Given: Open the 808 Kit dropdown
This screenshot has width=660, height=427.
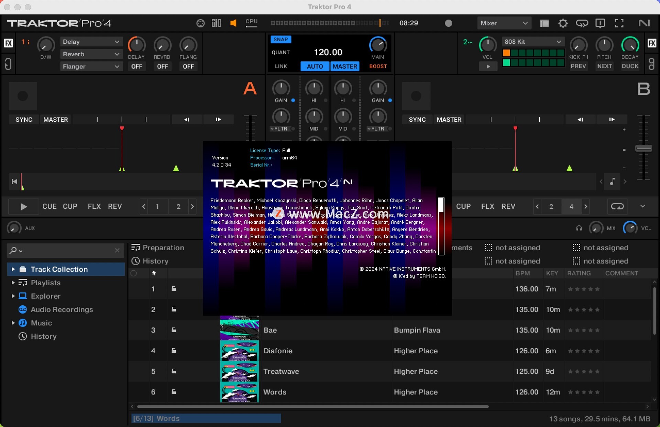Looking at the screenshot, I should tap(533, 42).
